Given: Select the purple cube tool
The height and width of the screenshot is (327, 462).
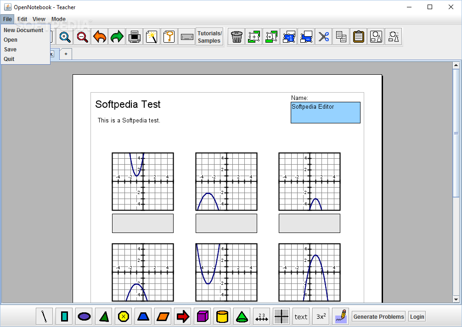Looking at the screenshot, I should pyautogui.click(x=203, y=316).
